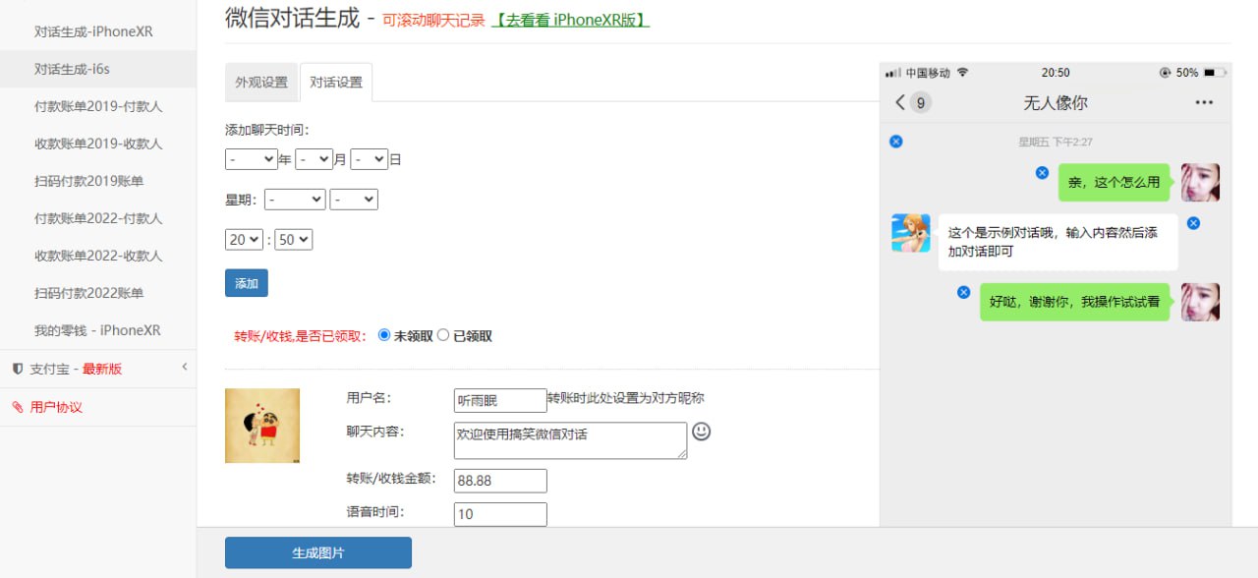Remove the timestamp row using its blue X
The width and height of the screenshot is (1258, 578).
(895, 142)
